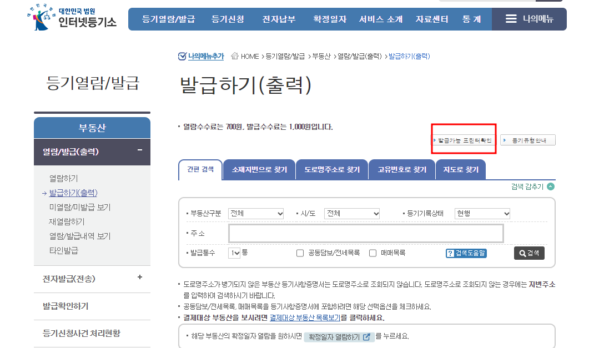Click the 확정일자 열람하기 button

pos(339,337)
